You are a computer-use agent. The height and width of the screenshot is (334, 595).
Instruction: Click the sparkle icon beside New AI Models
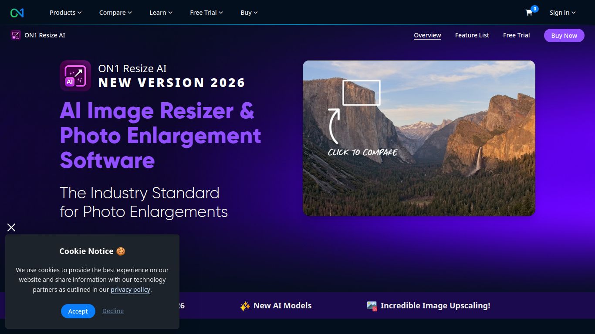tap(245, 306)
